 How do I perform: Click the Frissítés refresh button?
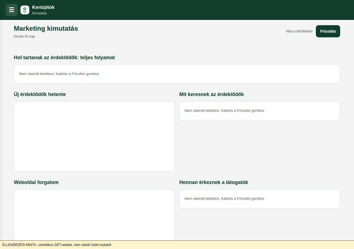pyautogui.click(x=328, y=31)
